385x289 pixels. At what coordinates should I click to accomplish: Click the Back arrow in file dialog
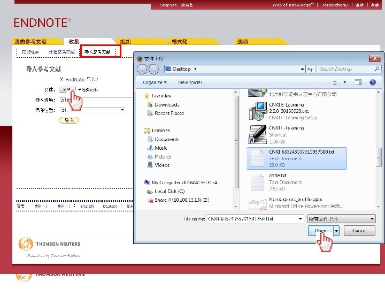142,69
